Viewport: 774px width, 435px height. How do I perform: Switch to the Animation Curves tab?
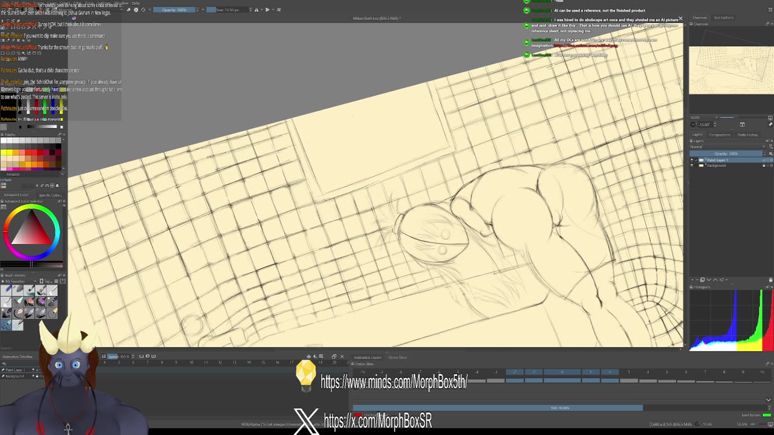(368, 357)
